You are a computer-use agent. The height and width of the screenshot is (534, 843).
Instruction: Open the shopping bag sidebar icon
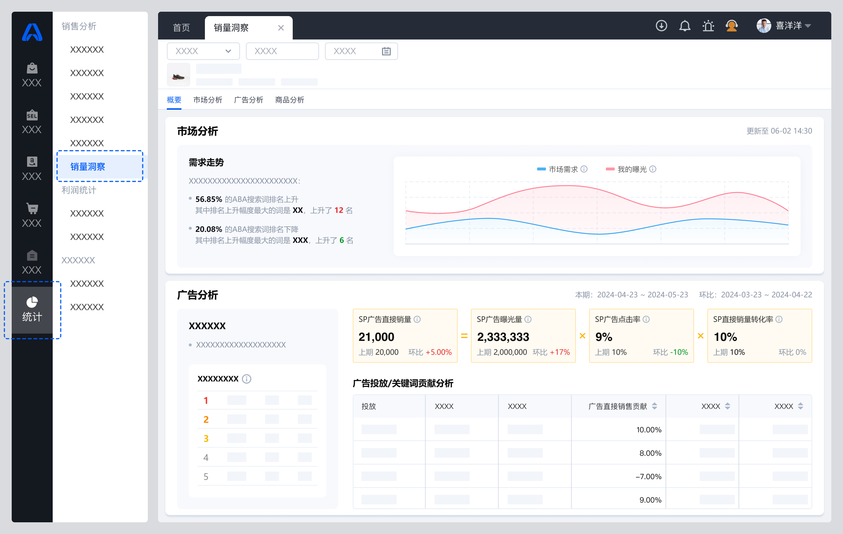pos(32,68)
